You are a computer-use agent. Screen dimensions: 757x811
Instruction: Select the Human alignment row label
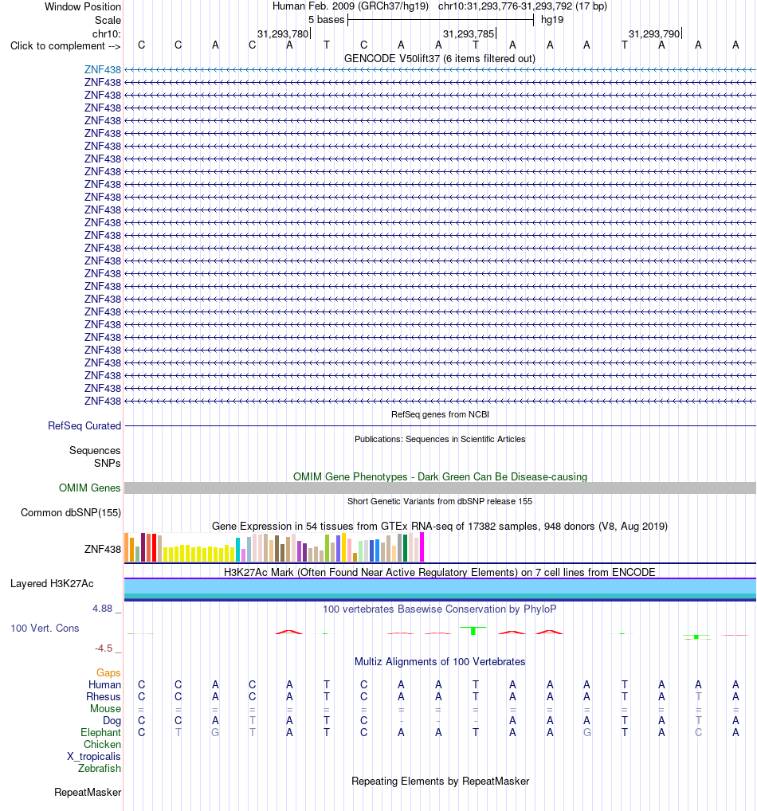tap(104, 684)
